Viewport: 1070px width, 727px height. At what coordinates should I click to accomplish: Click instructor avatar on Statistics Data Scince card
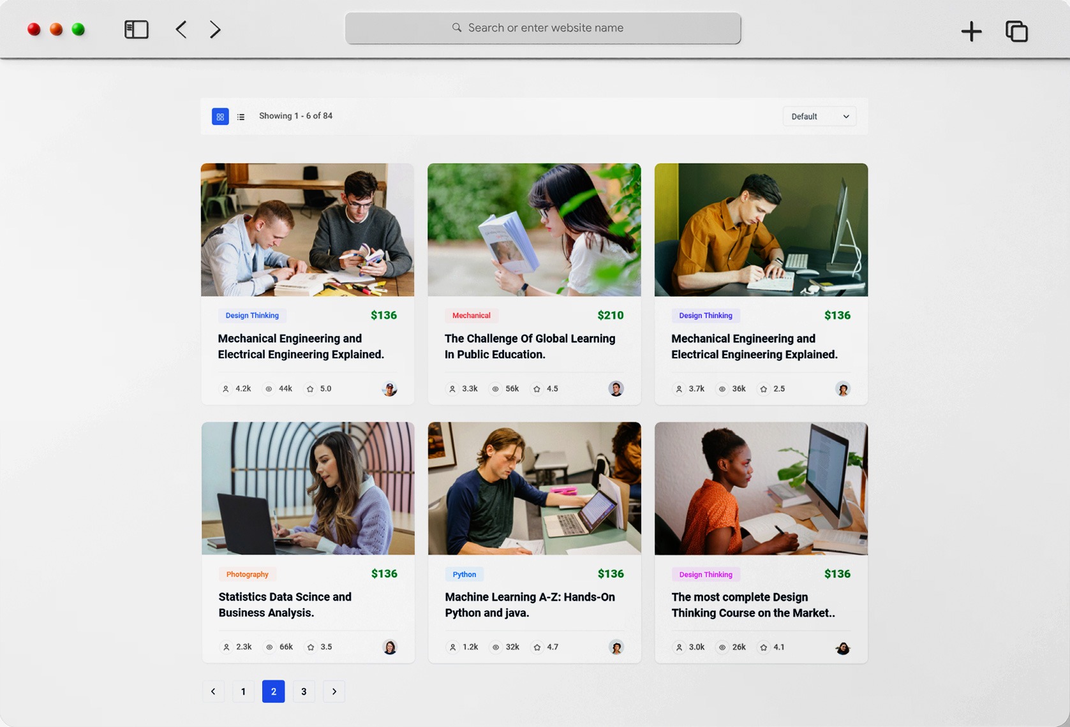point(390,647)
